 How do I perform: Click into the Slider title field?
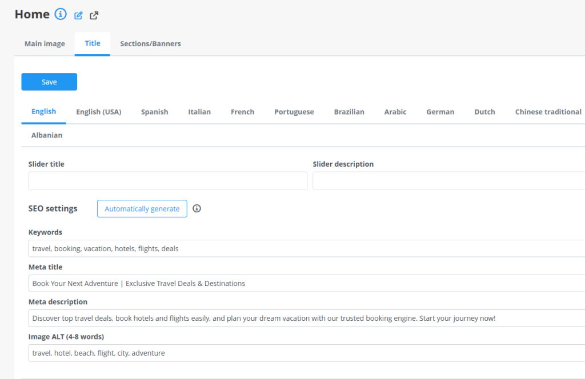[168, 181]
